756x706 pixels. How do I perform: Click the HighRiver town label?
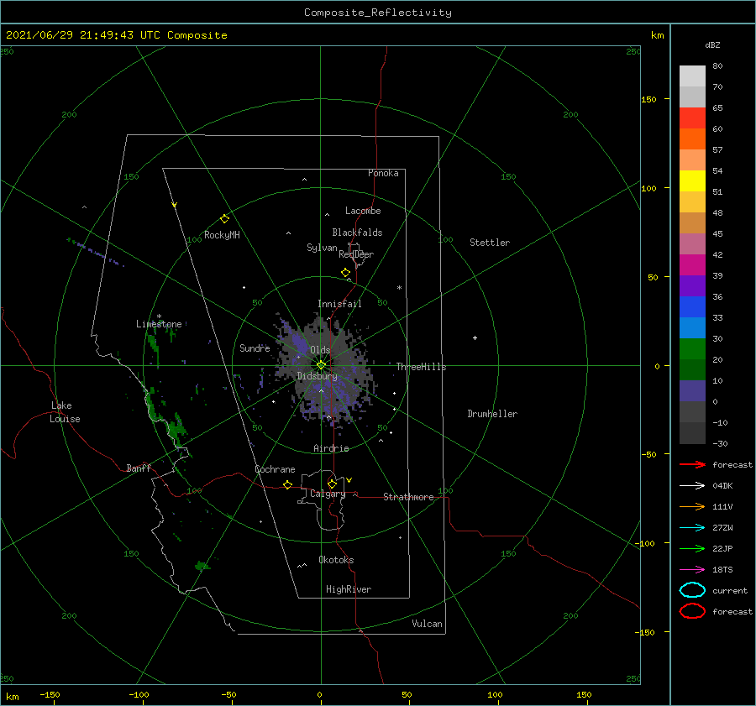pos(349,589)
